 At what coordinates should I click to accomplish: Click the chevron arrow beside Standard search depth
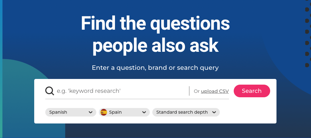214,112
